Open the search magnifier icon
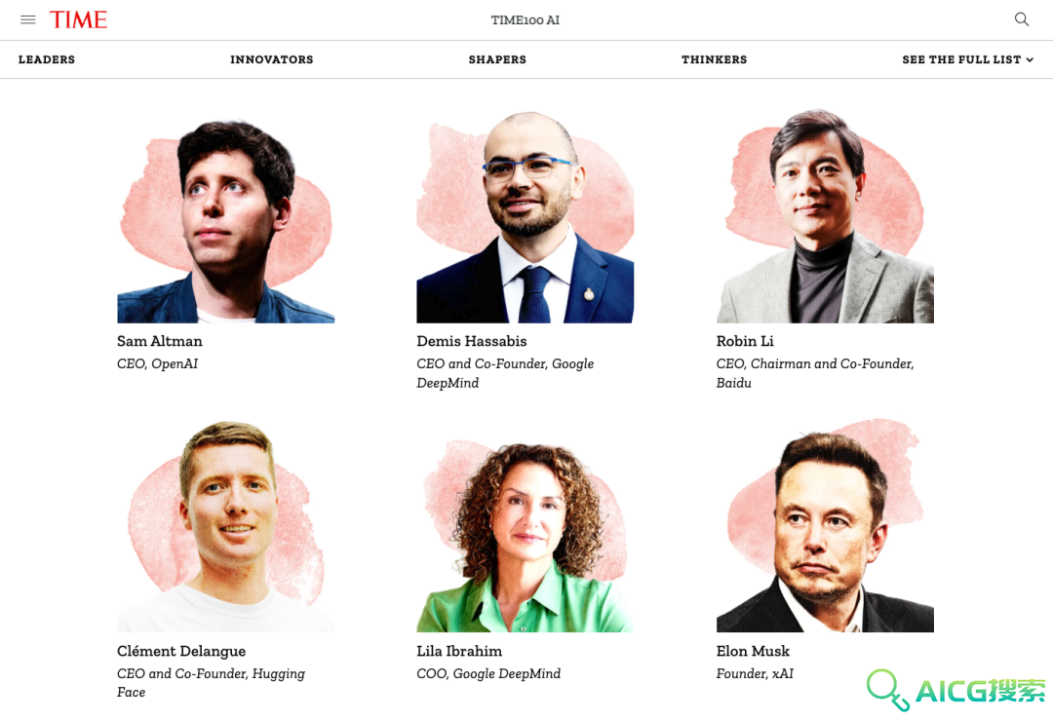This screenshot has width=1053, height=721. [1022, 19]
